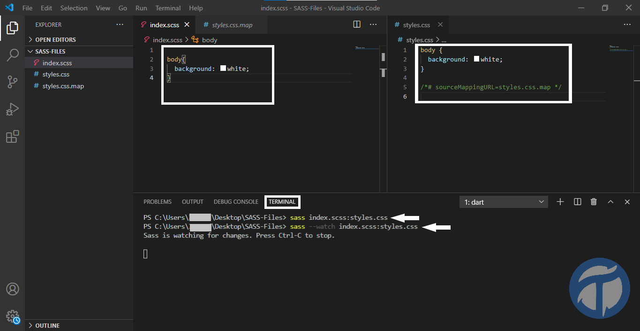The width and height of the screenshot is (640, 331).
Task: Click white color swatch in index.scss
Action: [223, 69]
